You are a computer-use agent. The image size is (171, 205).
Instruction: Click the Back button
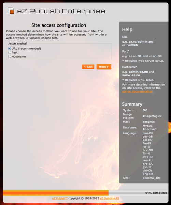point(88,67)
